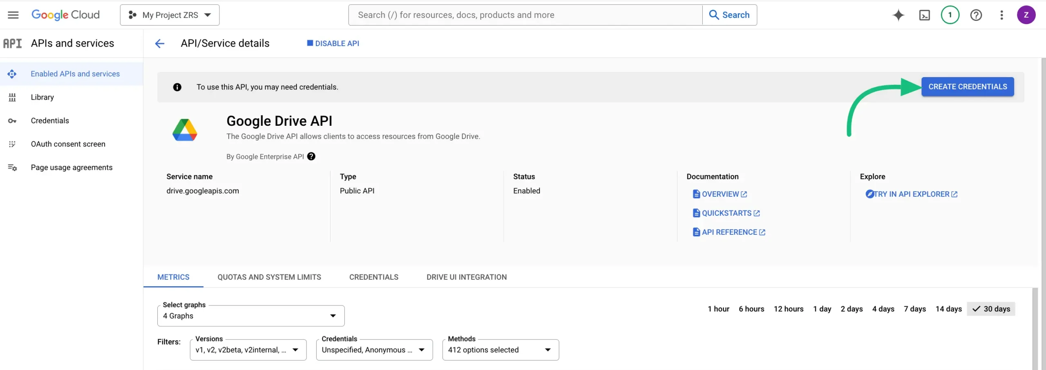Switch to the CREDENTIALS tab
This screenshot has height=370, width=1046.
(373, 277)
